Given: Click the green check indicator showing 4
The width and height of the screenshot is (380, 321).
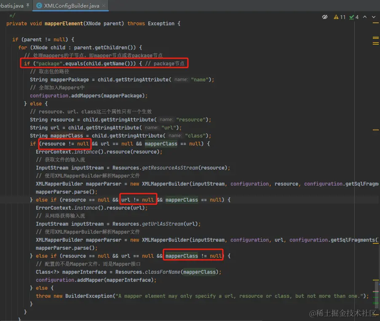Looking at the screenshot, I should coord(354,17).
